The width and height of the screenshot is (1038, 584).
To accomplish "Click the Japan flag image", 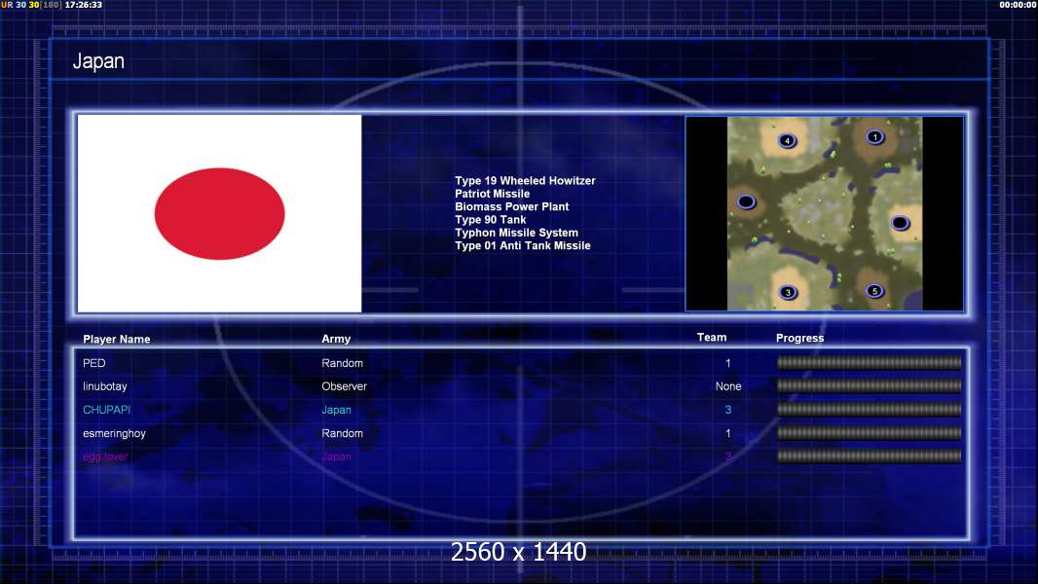I will pos(219,213).
